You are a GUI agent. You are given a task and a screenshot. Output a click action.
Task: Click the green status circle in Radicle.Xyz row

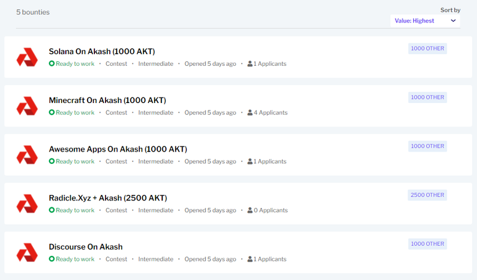tap(52, 210)
